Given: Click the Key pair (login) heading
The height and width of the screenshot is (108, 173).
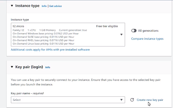Looking at the screenshot, I should pyautogui.click(x=29, y=67).
